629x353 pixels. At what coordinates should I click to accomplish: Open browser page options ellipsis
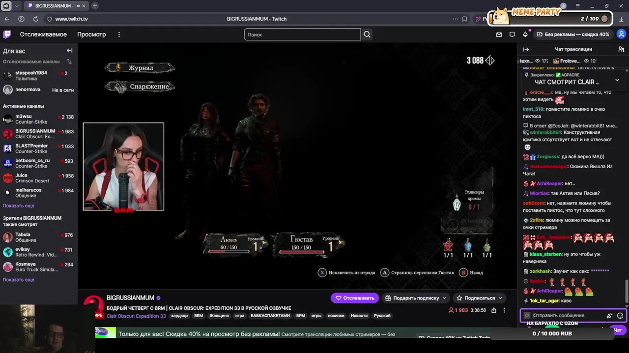click(x=455, y=19)
